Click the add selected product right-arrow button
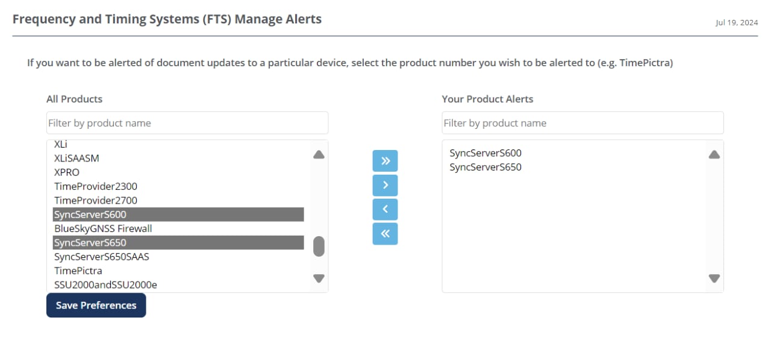Screen dimensions: 771x341 pos(385,185)
